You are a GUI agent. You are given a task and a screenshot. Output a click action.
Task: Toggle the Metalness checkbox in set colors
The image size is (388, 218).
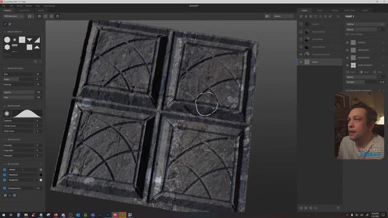(4, 175)
